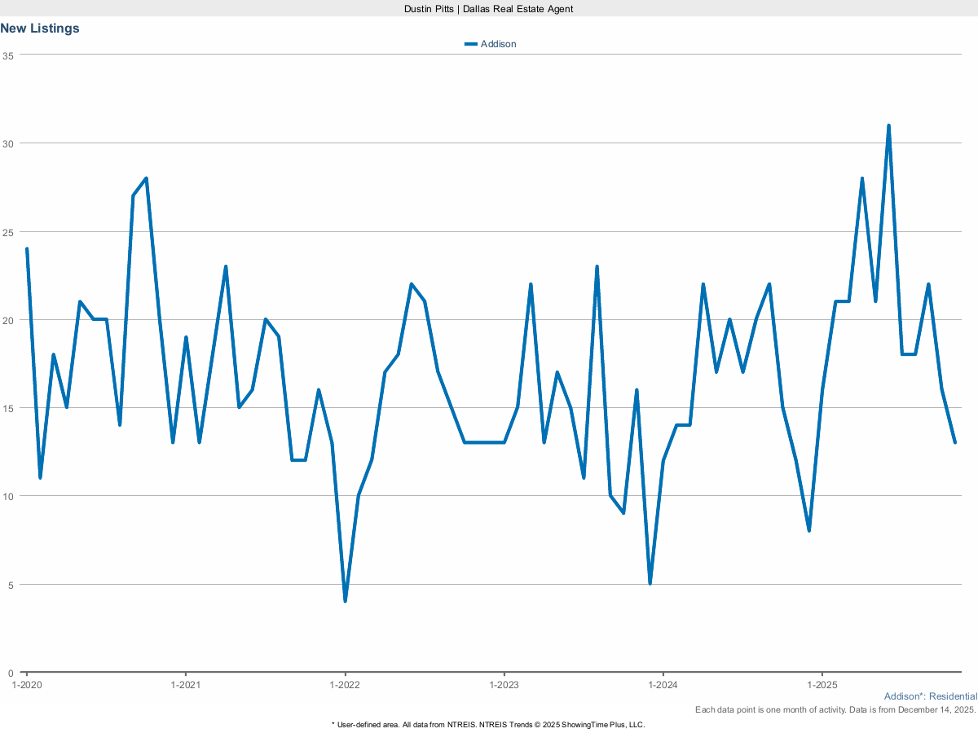Click the lowest data point at January 2022
The image size is (978, 733).
point(346,601)
